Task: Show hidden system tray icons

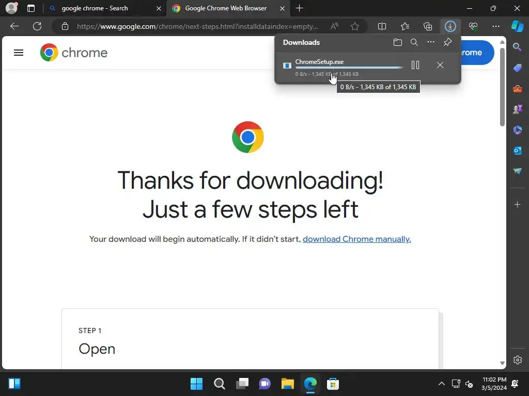Action: pos(441,384)
